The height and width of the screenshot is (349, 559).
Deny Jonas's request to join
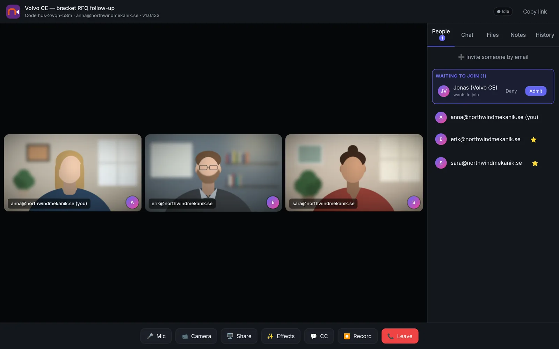point(511,91)
